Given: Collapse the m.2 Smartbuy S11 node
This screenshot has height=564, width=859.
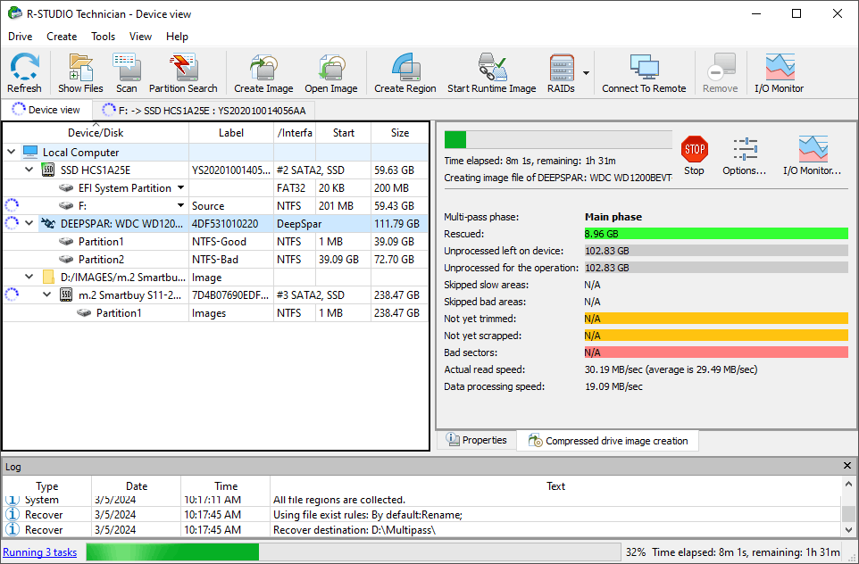Looking at the screenshot, I should click(47, 294).
